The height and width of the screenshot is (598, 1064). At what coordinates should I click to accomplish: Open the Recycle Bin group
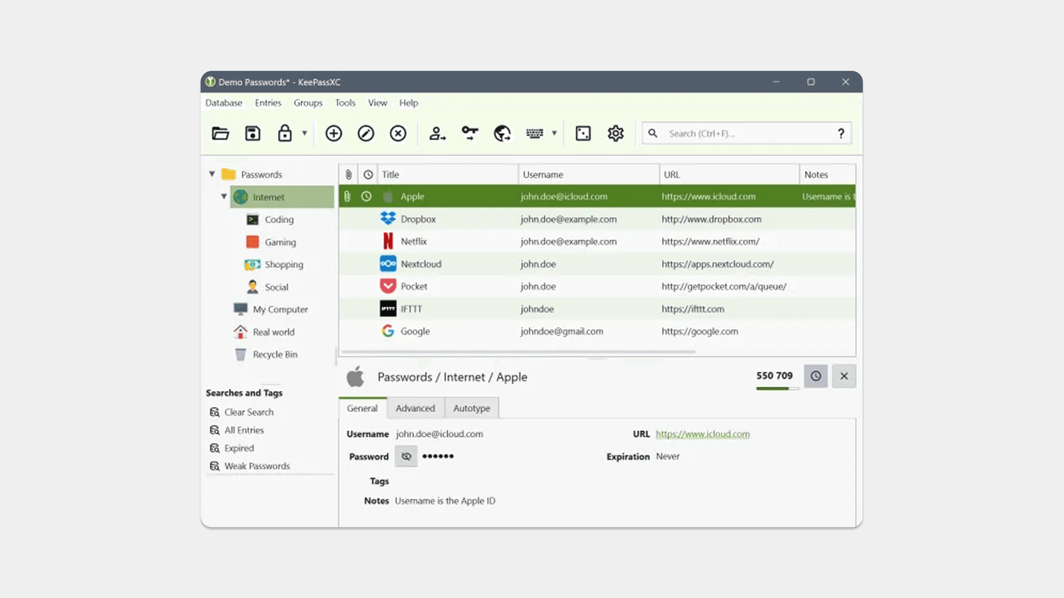275,354
